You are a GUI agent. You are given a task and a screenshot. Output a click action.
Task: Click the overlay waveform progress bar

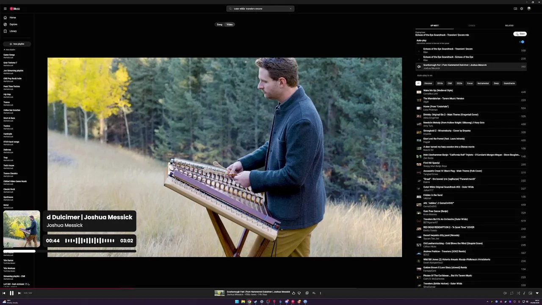tap(90, 241)
